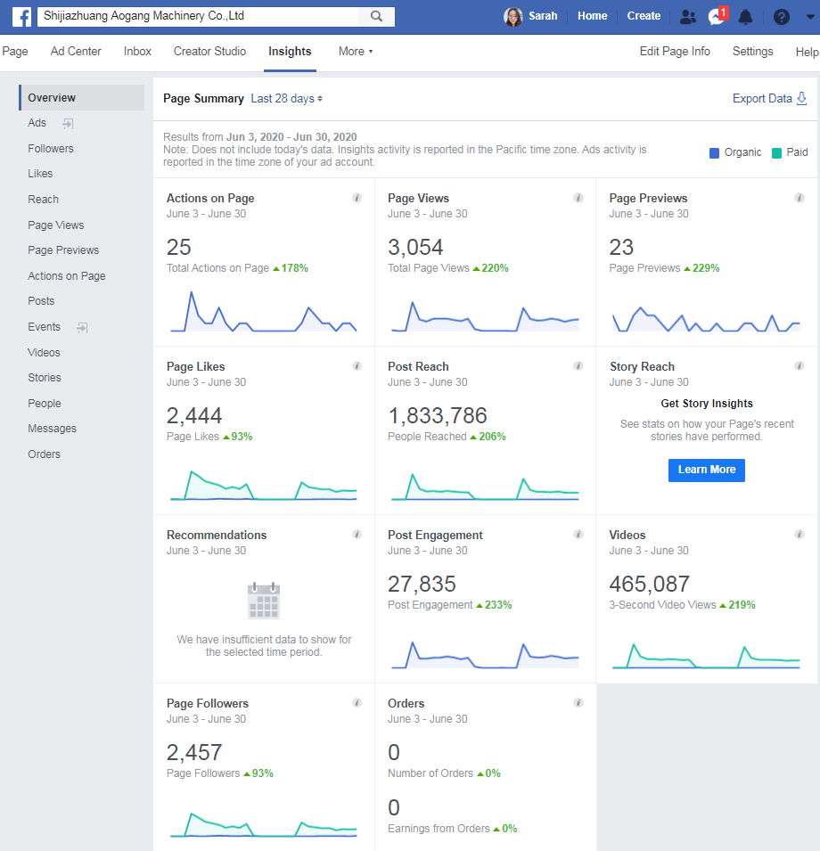Expand the account dropdown arrow
820x851 pixels.
click(x=809, y=16)
